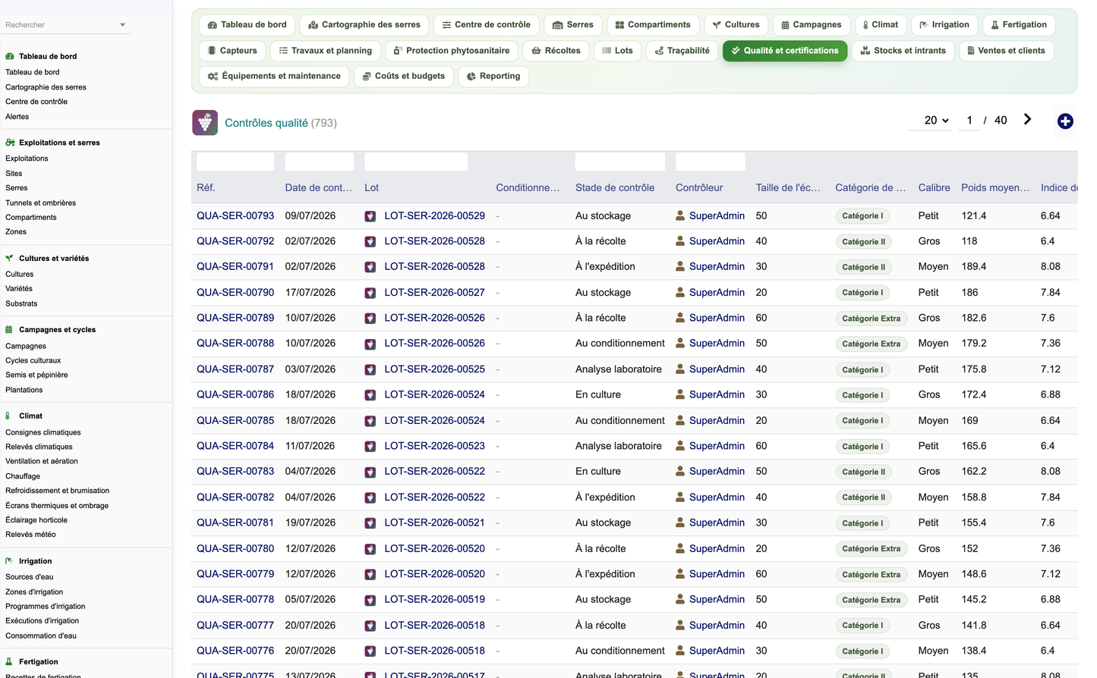Viewport: 1097px width, 678px height.
Task: Click Fertigation flask sidebar icon
Action: click(9, 662)
